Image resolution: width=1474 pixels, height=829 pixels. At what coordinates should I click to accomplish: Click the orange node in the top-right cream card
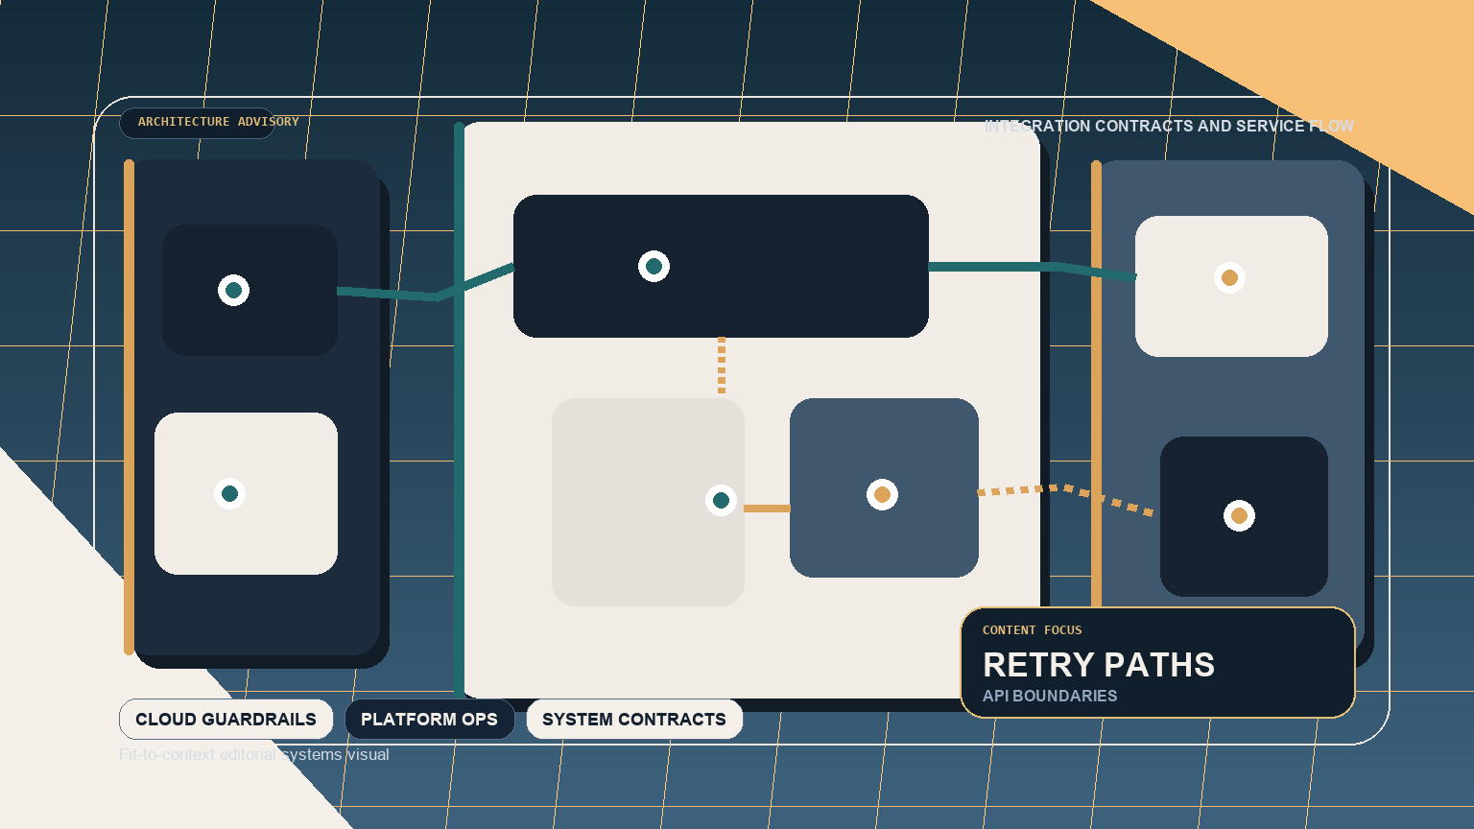1230,278
